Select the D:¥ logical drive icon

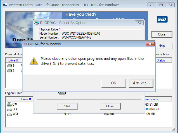point(10,110)
